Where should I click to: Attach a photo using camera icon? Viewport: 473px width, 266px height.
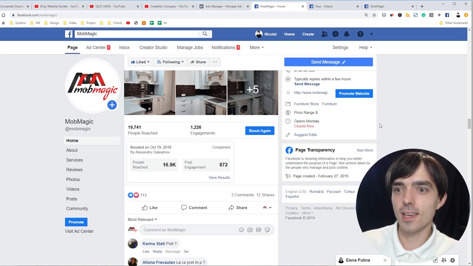click(x=250, y=230)
